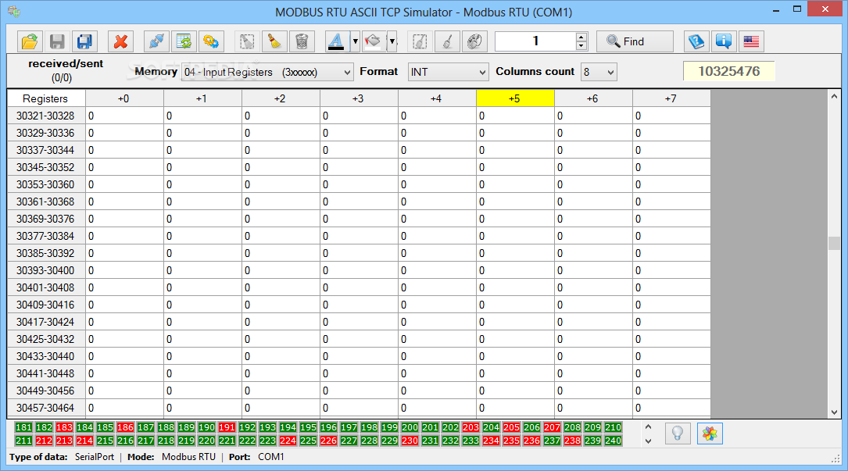Select green device ID 200

(x=410, y=427)
